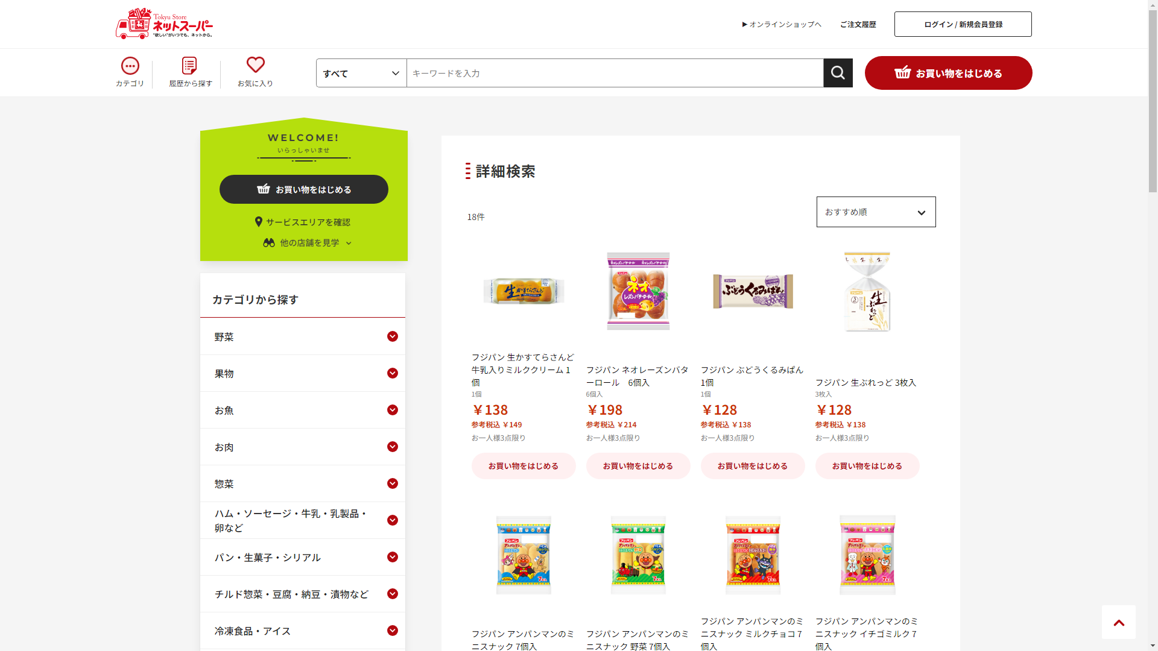Click binoculars 他の店舗を見学 link
Screen dimensions: 1158x651
pos(308,242)
